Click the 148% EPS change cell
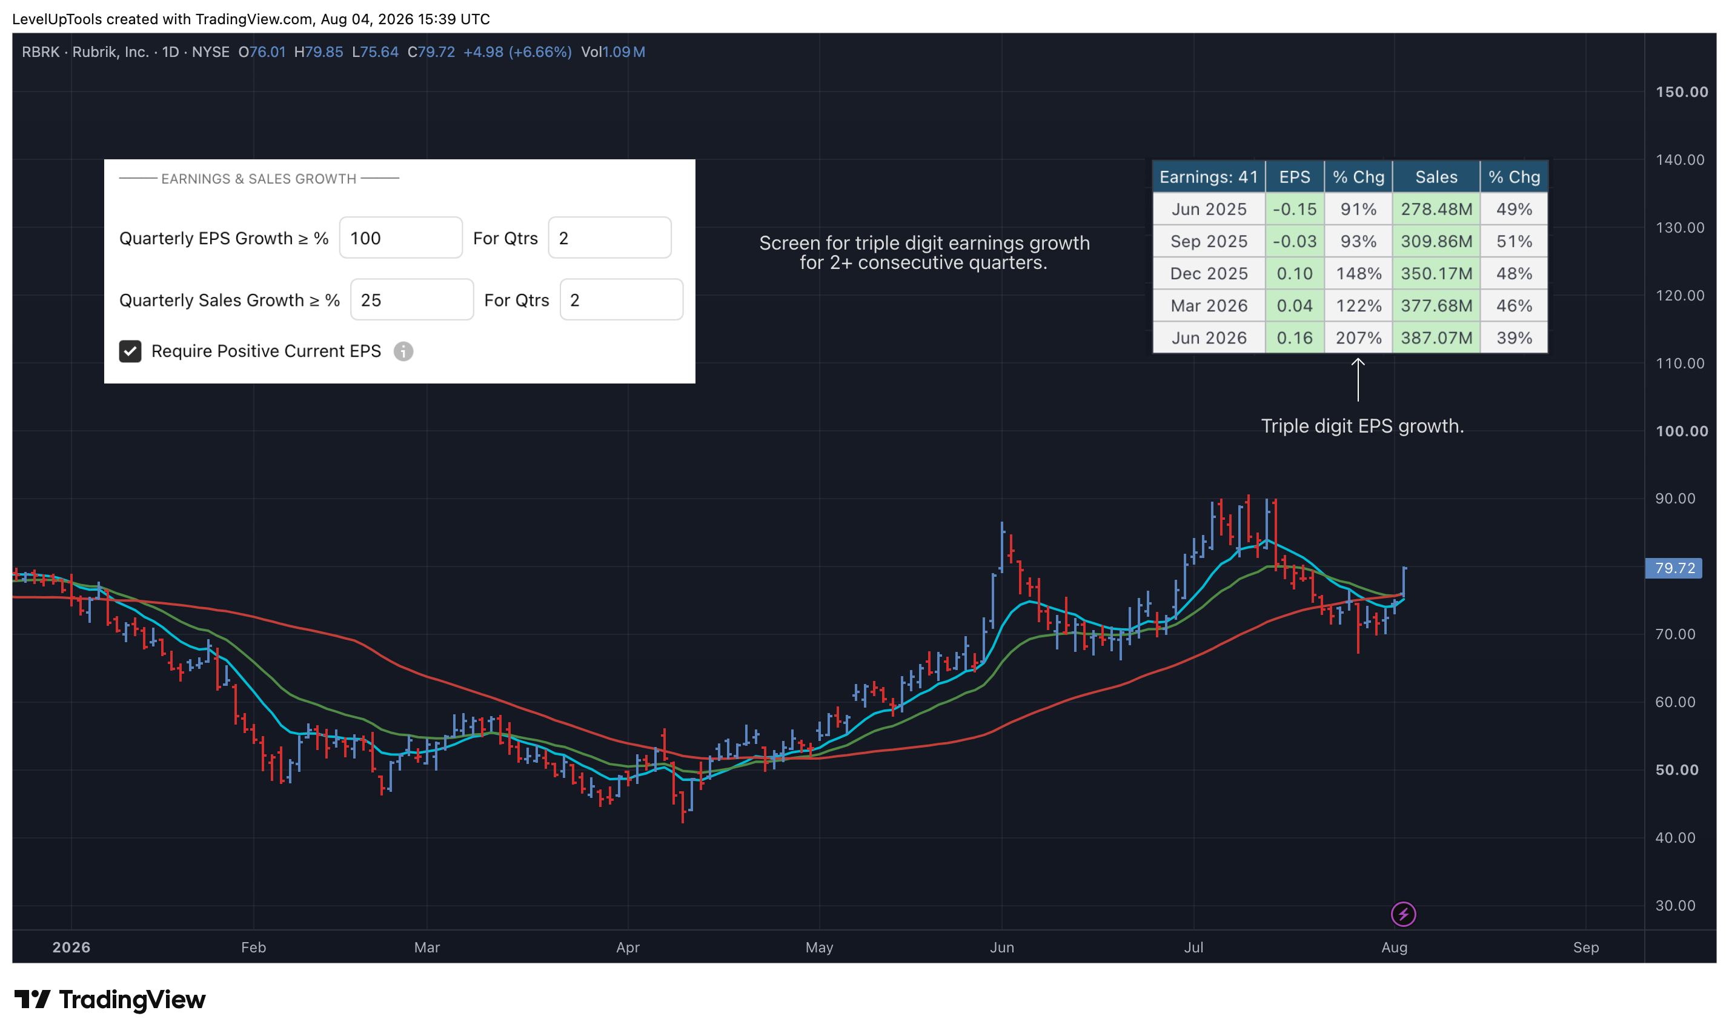1729x1036 pixels. coord(1358,274)
